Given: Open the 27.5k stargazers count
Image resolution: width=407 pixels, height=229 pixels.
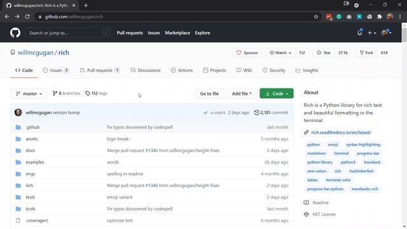Looking at the screenshot, I should click(x=343, y=53).
